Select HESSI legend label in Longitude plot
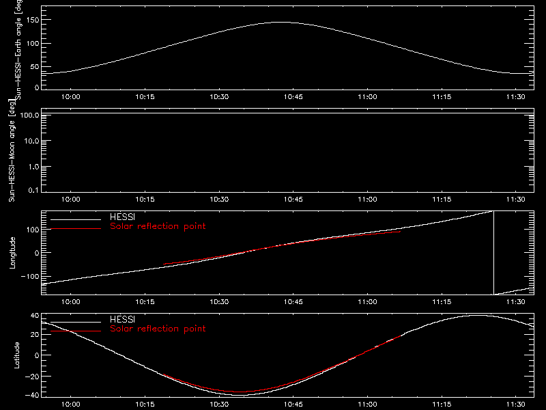Viewport: 546px width, 410px height. point(122,217)
